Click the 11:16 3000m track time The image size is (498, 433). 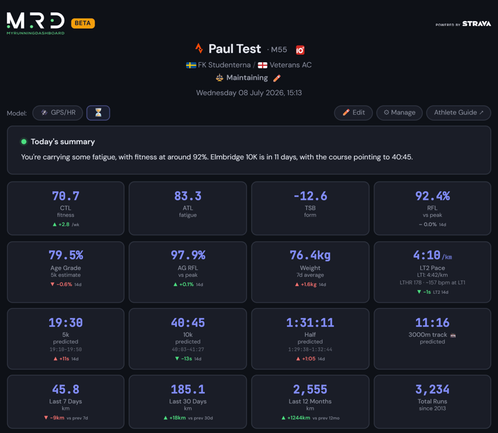click(433, 322)
